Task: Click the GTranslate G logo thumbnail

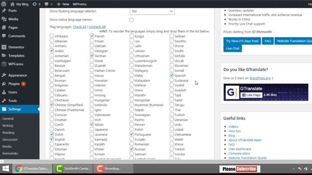Action: pos(232,92)
